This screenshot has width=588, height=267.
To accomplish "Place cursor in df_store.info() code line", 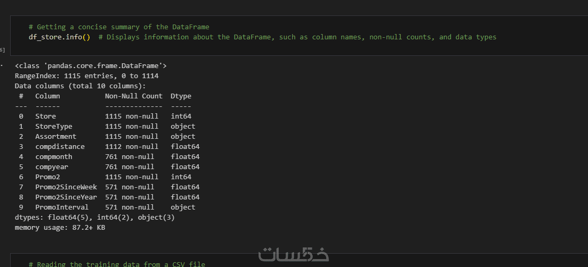I will [59, 37].
